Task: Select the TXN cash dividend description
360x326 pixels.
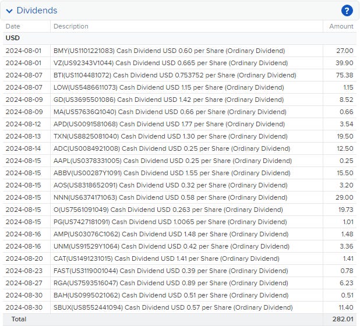Action: point(171,136)
